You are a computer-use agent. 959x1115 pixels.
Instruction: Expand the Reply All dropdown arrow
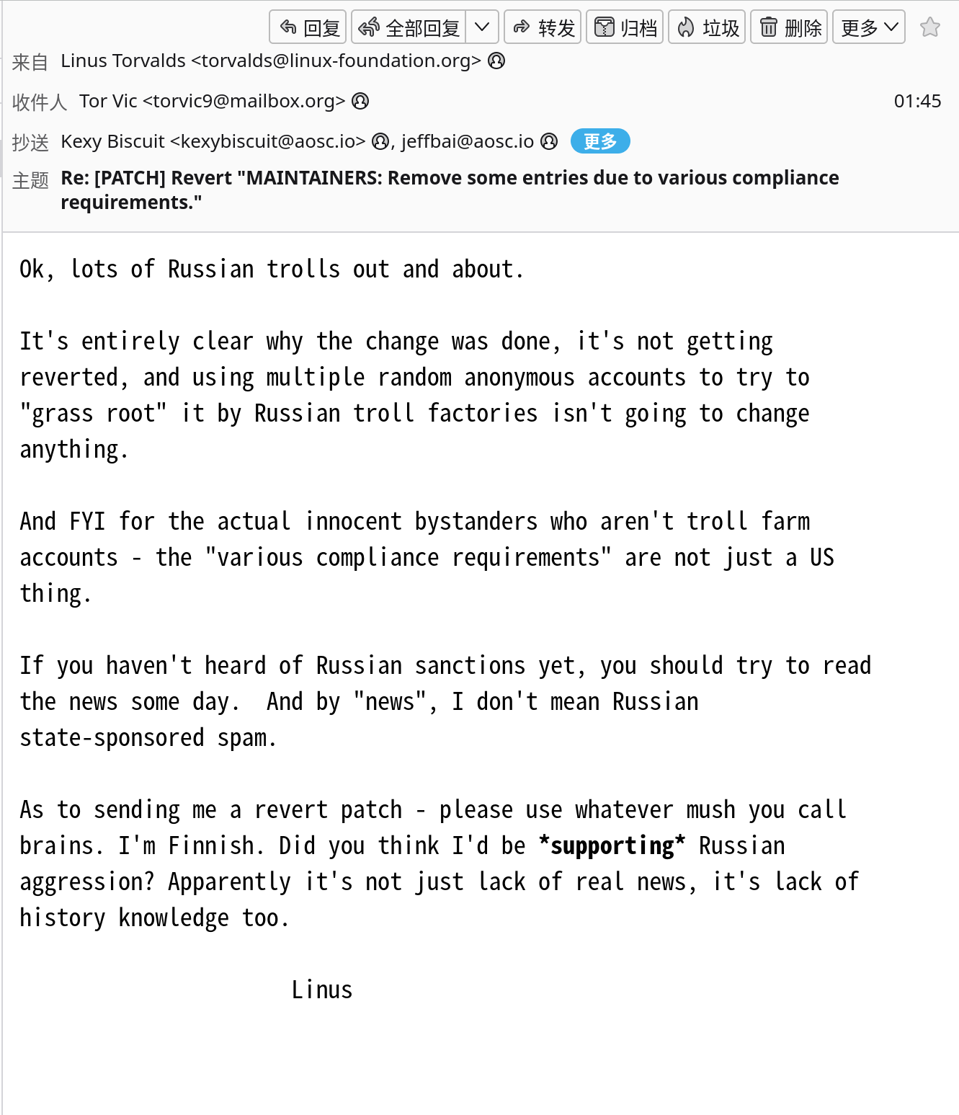pyautogui.click(x=482, y=27)
